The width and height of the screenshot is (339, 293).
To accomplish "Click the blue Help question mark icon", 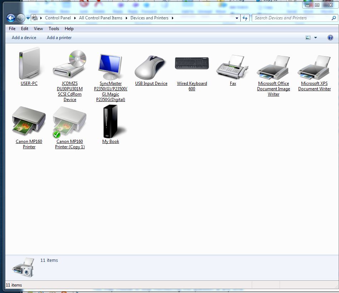I will click(330, 38).
